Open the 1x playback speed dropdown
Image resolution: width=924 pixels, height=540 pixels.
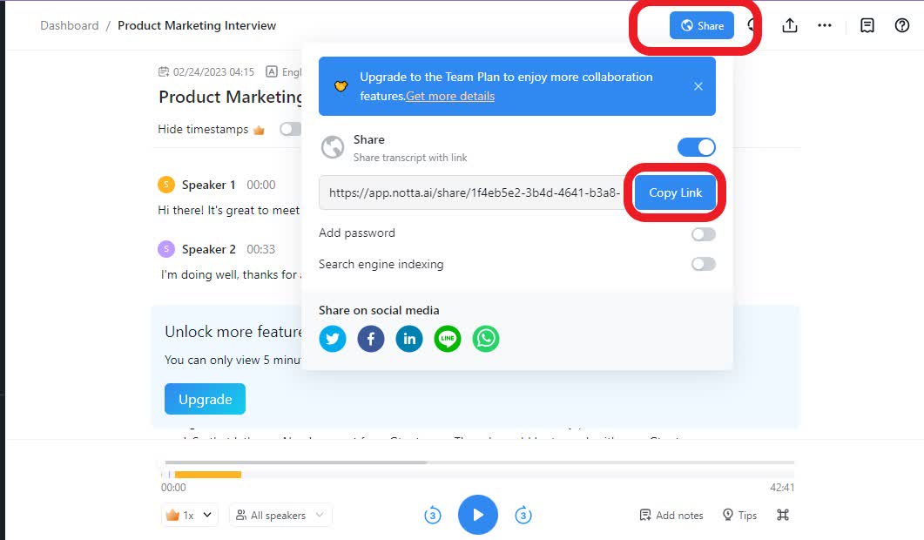tap(189, 515)
